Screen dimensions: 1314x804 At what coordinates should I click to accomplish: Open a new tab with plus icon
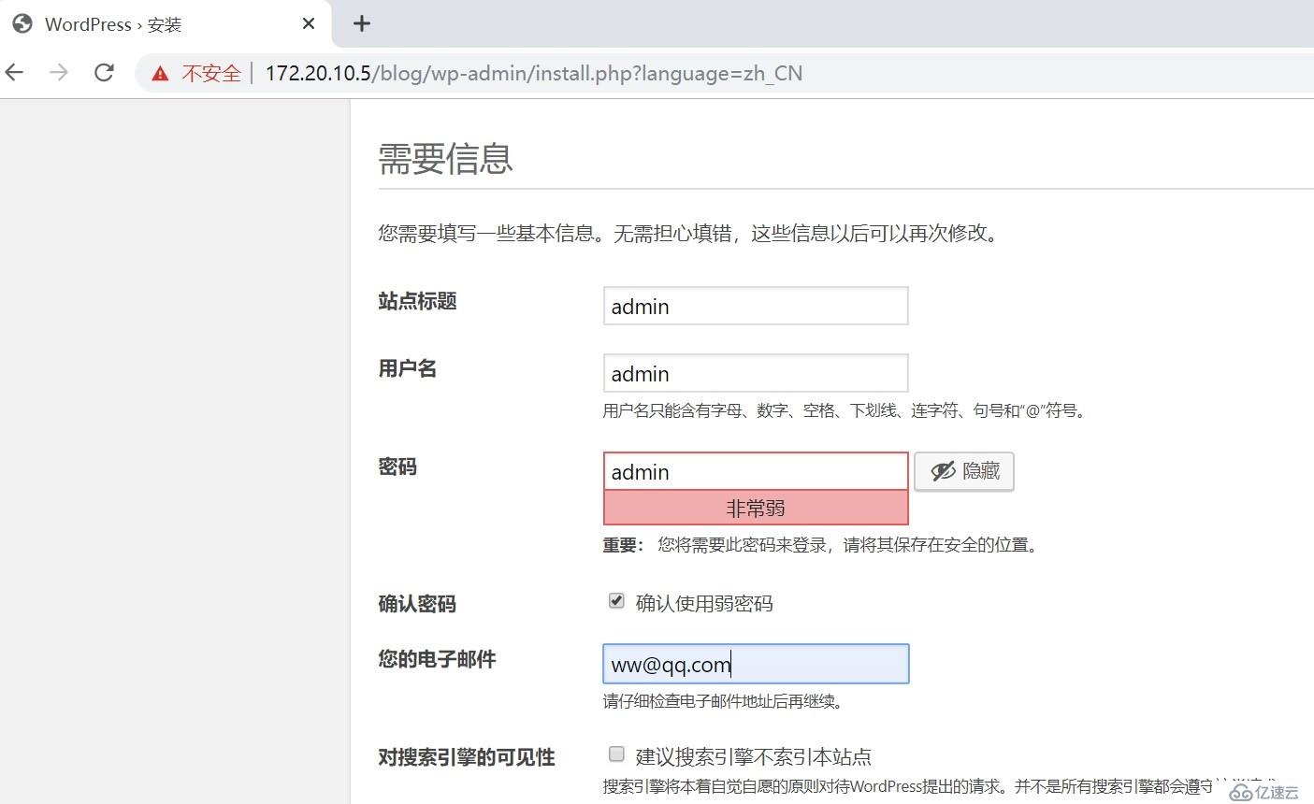(362, 24)
